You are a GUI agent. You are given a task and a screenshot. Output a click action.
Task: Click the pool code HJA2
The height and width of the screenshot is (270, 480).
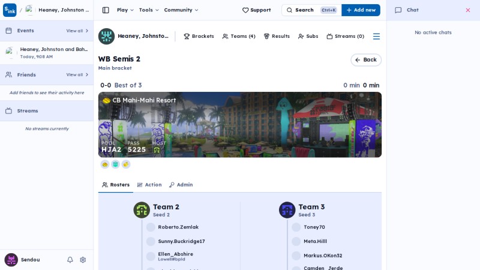111,149
